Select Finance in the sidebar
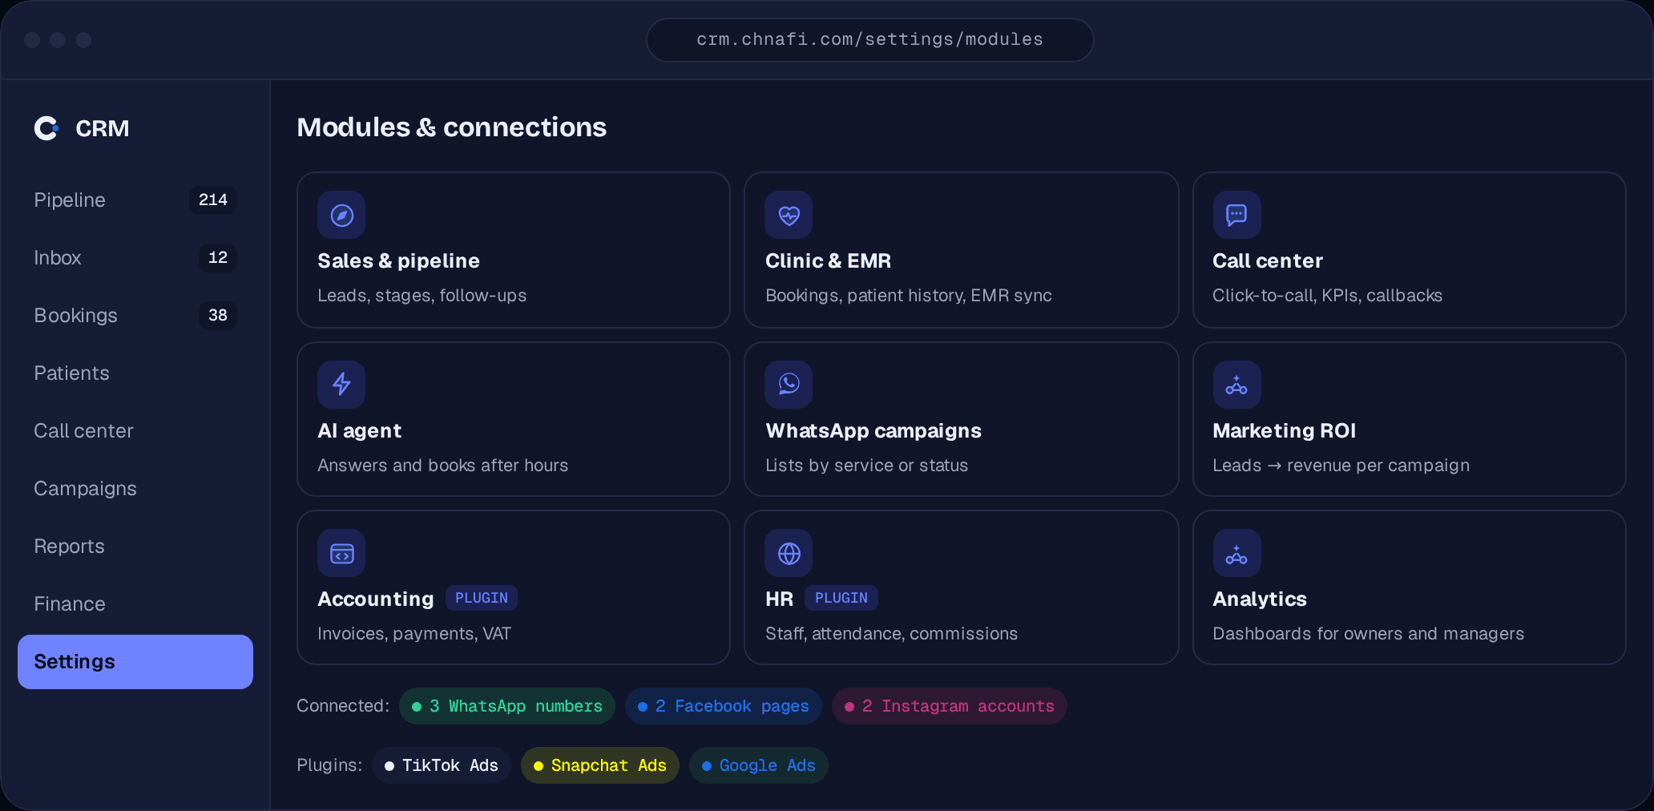Screen dimensions: 1654x811 tap(135, 603)
